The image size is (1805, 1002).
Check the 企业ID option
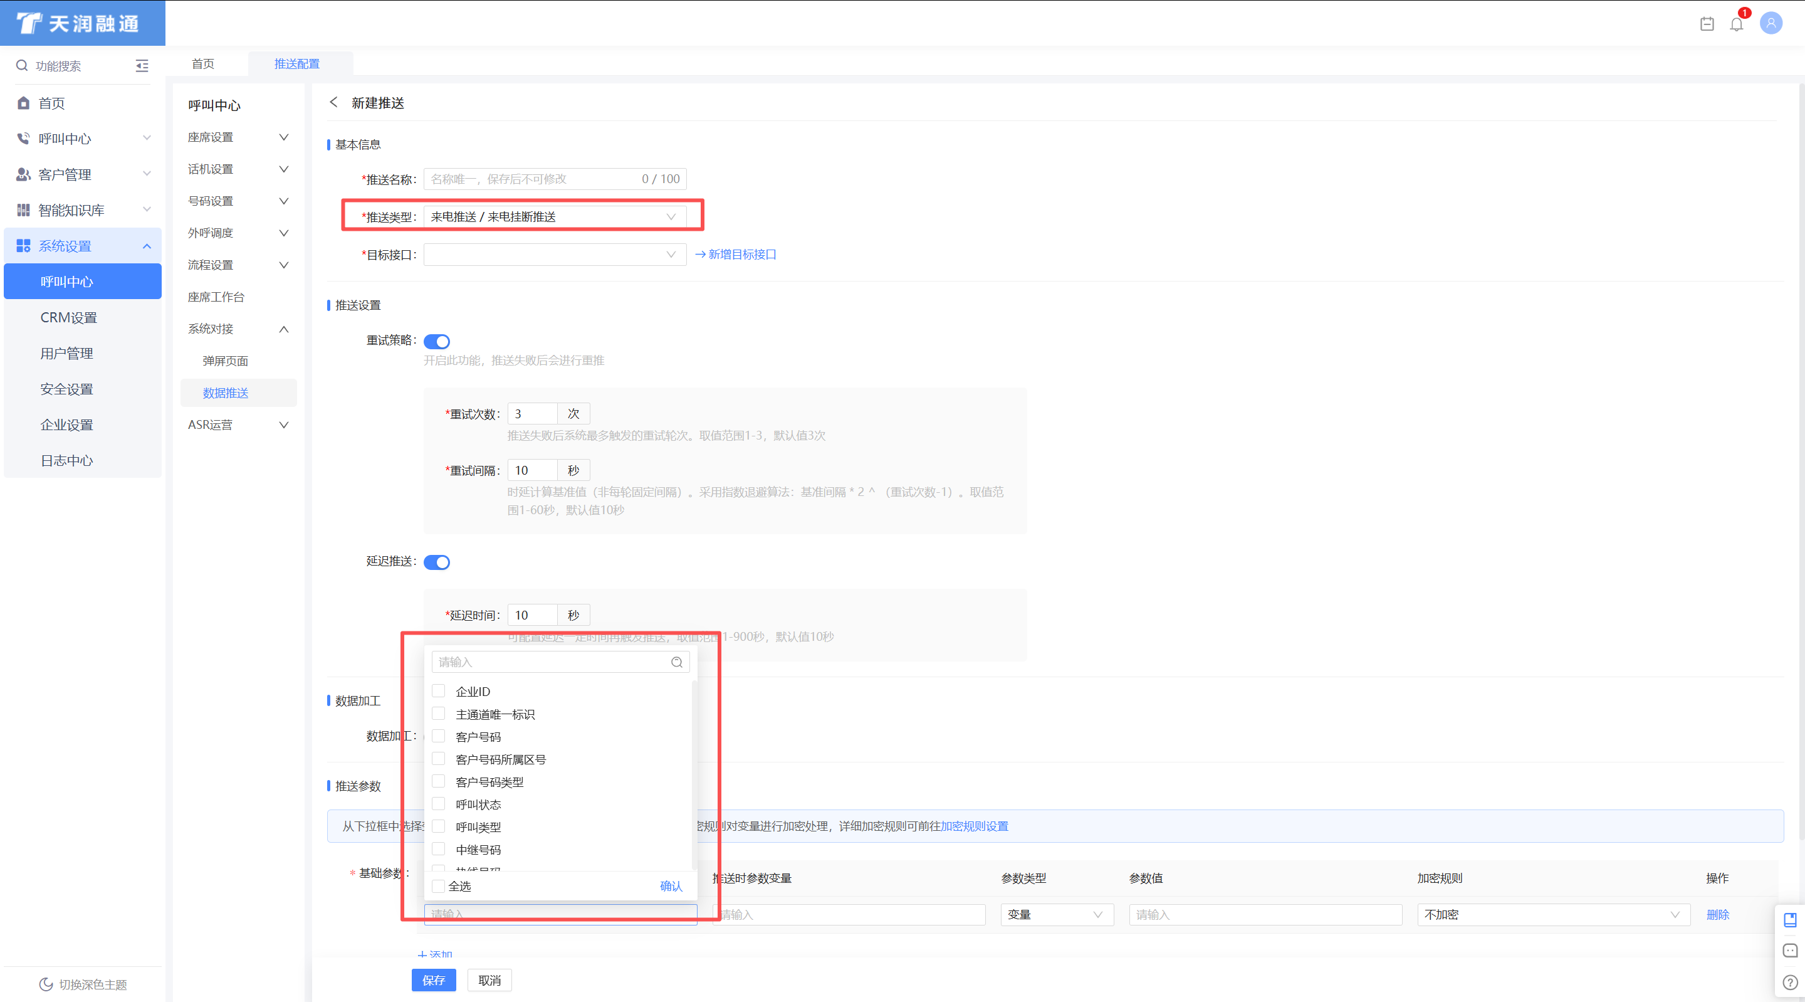pyautogui.click(x=439, y=692)
